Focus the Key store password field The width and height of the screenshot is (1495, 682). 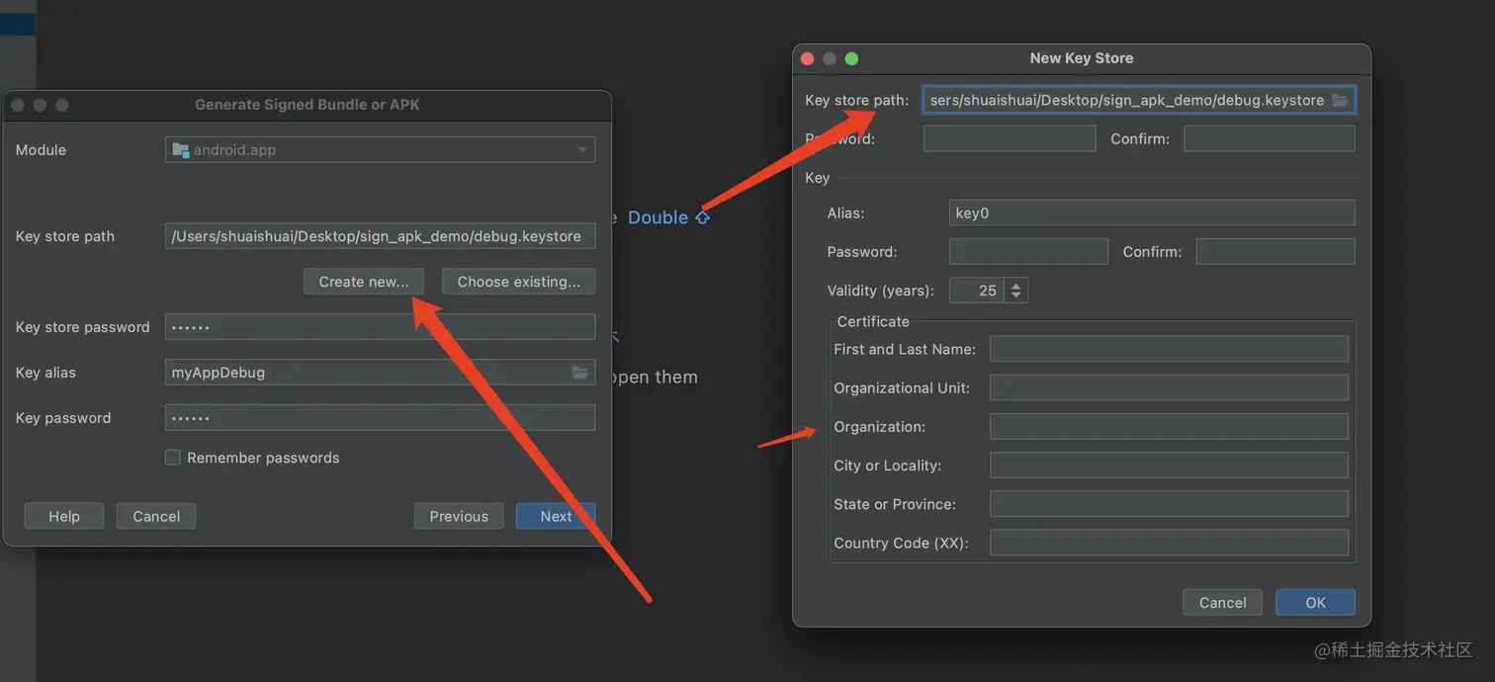coord(380,327)
